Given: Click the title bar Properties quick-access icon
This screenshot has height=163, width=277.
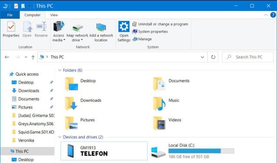Looking at the screenshot, I should click(16, 6).
